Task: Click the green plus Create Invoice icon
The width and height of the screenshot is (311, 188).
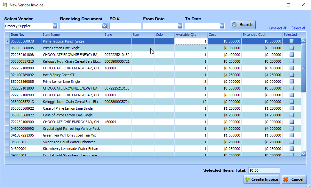Action: 247,179
